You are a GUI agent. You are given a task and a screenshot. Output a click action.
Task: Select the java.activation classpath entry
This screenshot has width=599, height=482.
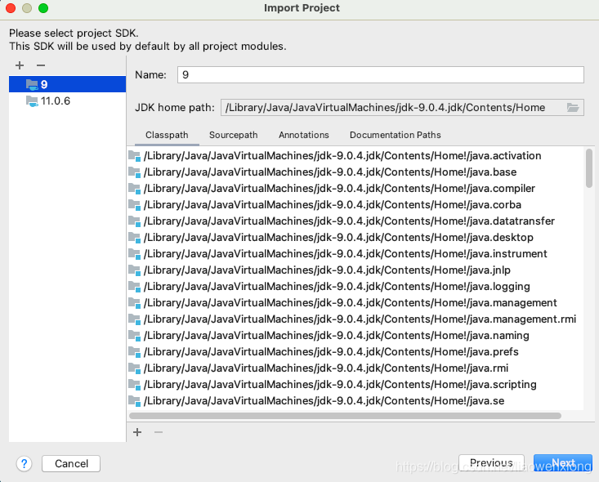[355, 156]
